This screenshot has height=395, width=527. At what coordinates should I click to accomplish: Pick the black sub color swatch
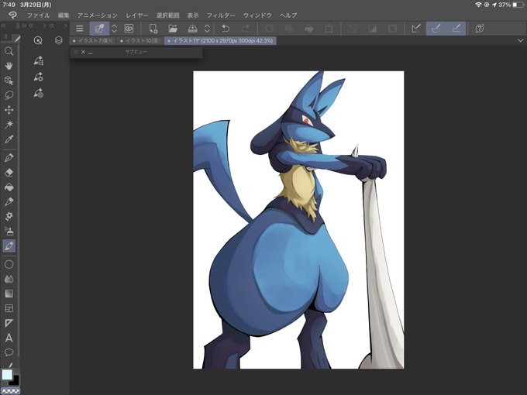click(x=15, y=380)
